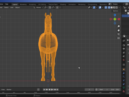Open the Modifiers wrench properties tab

pos(124,73)
